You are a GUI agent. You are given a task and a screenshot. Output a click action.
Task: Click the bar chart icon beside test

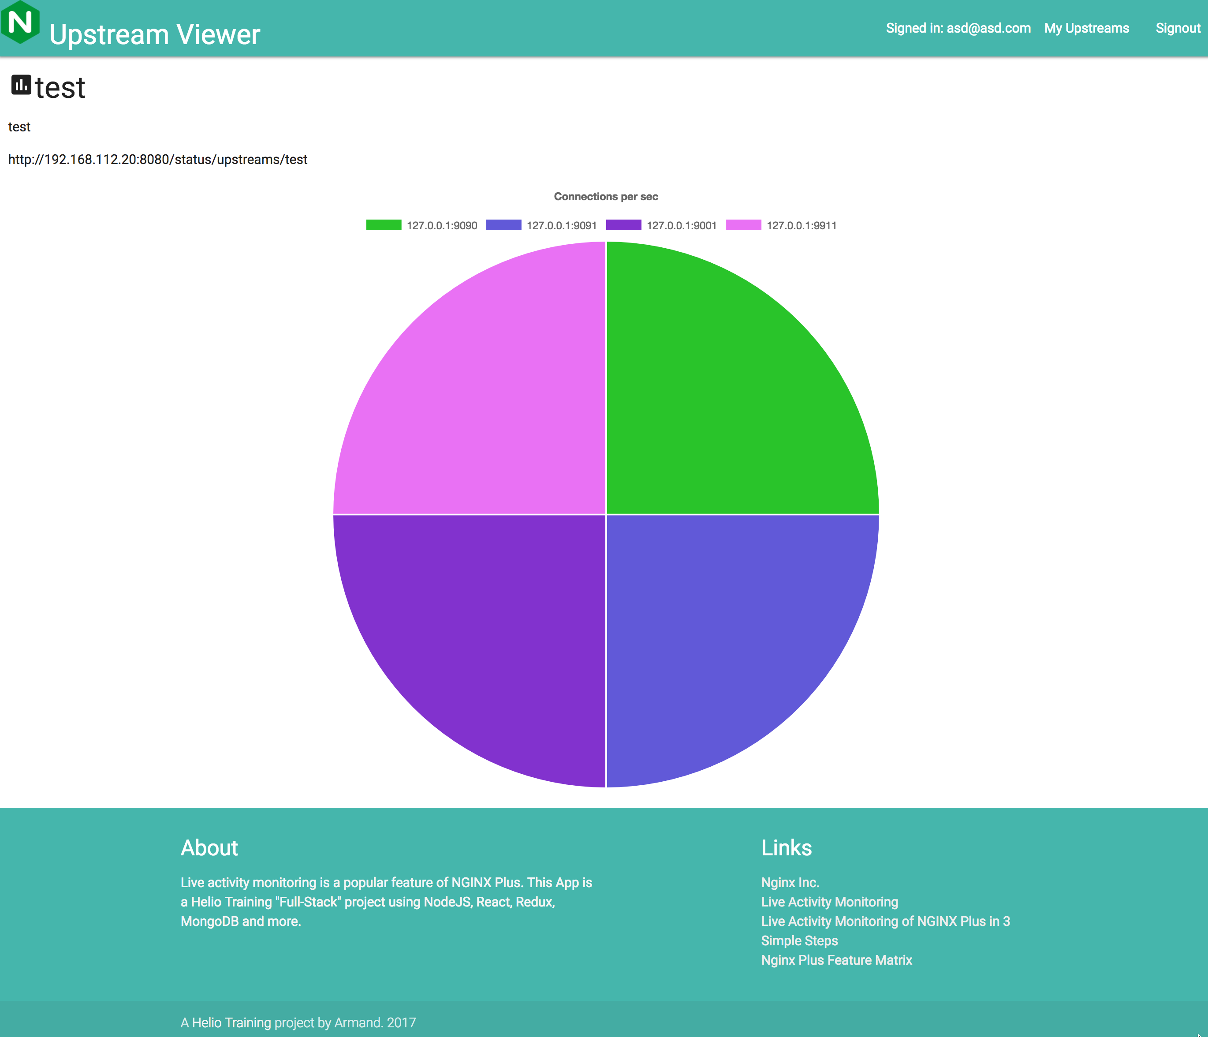pos(21,85)
